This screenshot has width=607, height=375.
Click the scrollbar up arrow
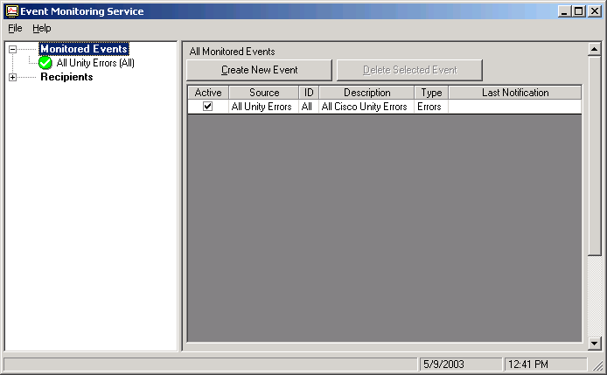click(594, 49)
